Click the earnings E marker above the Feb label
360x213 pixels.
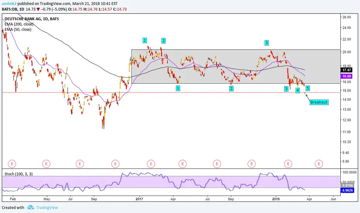click(12, 164)
